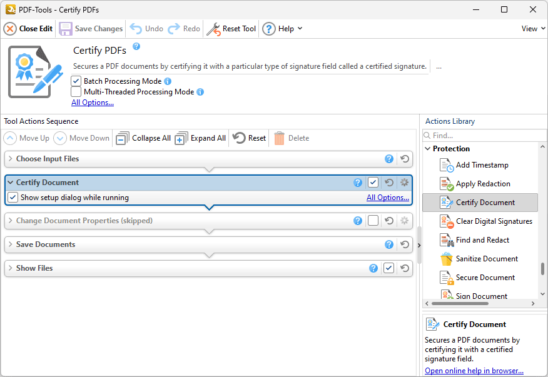Toggle Show Files step enabled checkbox
Screen dimensions: 548x377
pos(388,268)
